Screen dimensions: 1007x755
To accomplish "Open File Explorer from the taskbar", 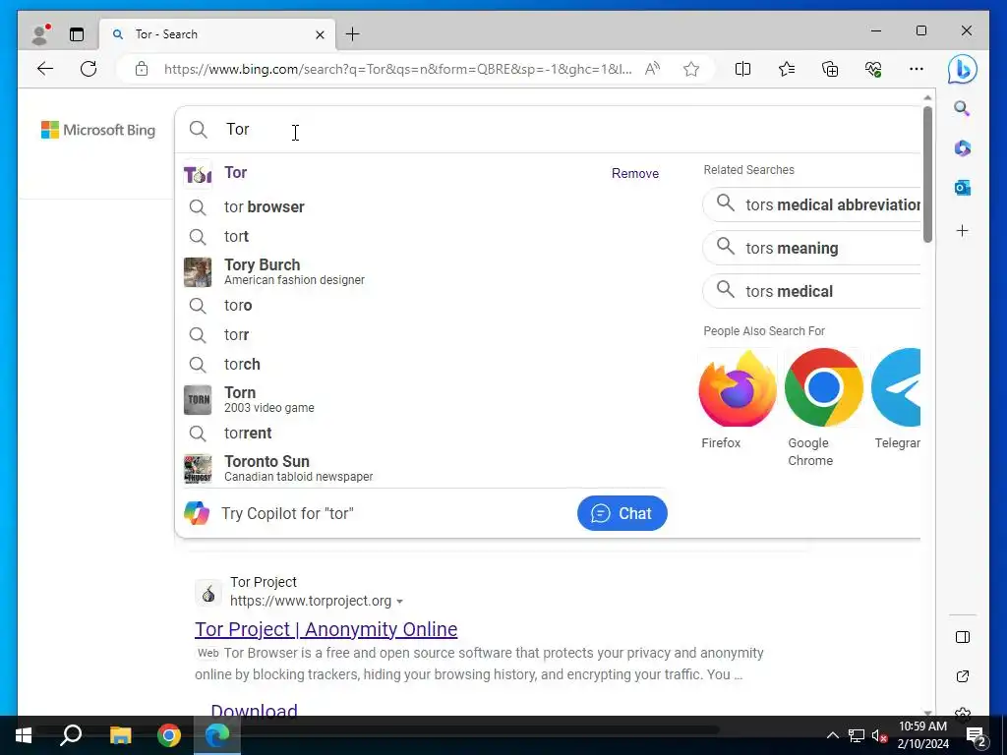I will click(x=120, y=735).
